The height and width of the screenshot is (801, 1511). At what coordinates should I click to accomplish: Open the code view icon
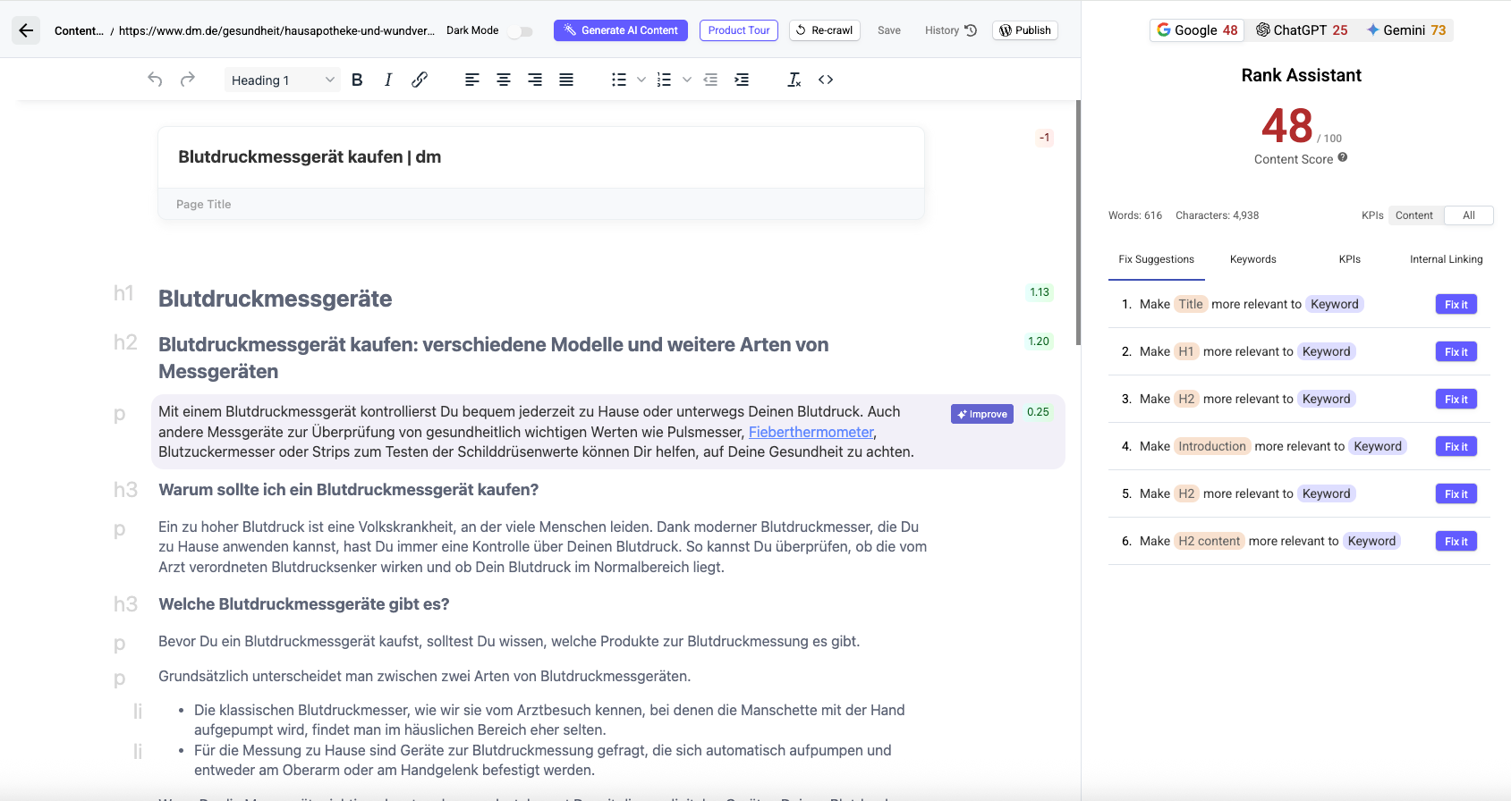click(x=826, y=80)
